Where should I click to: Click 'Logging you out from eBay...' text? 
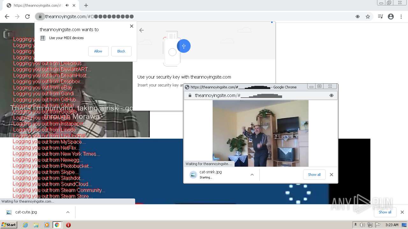click(45, 87)
